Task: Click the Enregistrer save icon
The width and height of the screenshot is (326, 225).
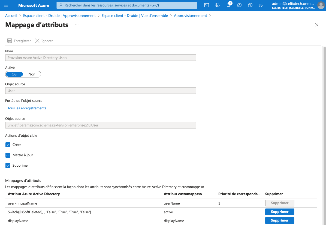Action: point(10,41)
